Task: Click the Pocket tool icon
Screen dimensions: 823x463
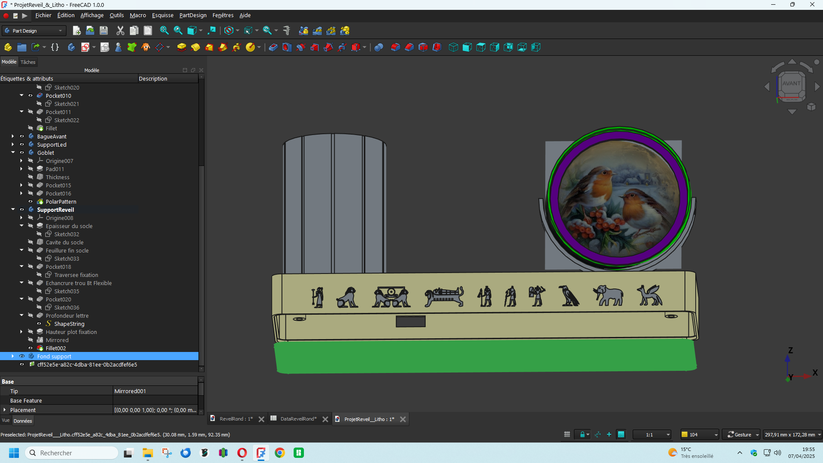Action: click(x=273, y=47)
